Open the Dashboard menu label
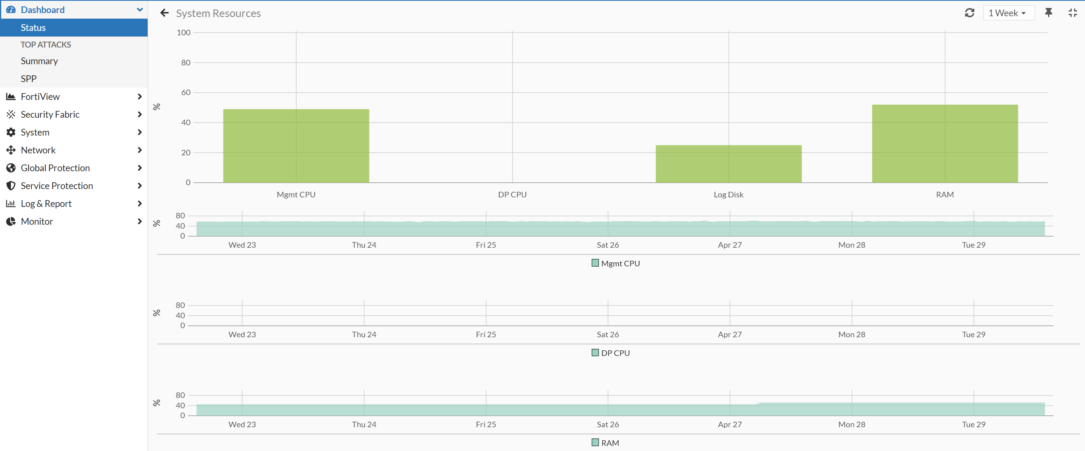 (42, 10)
